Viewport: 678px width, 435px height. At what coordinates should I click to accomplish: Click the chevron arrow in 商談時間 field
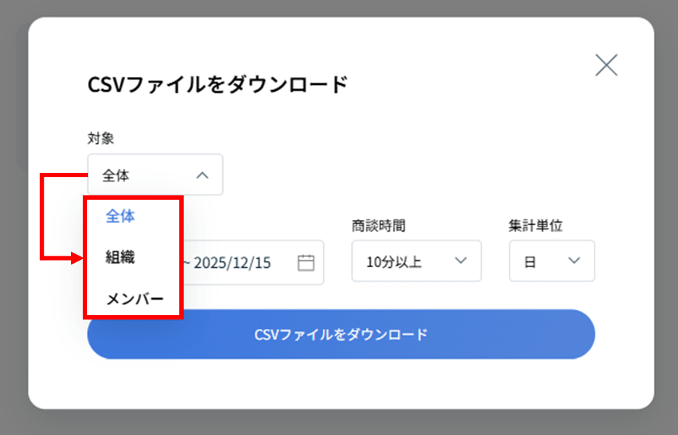click(460, 261)
